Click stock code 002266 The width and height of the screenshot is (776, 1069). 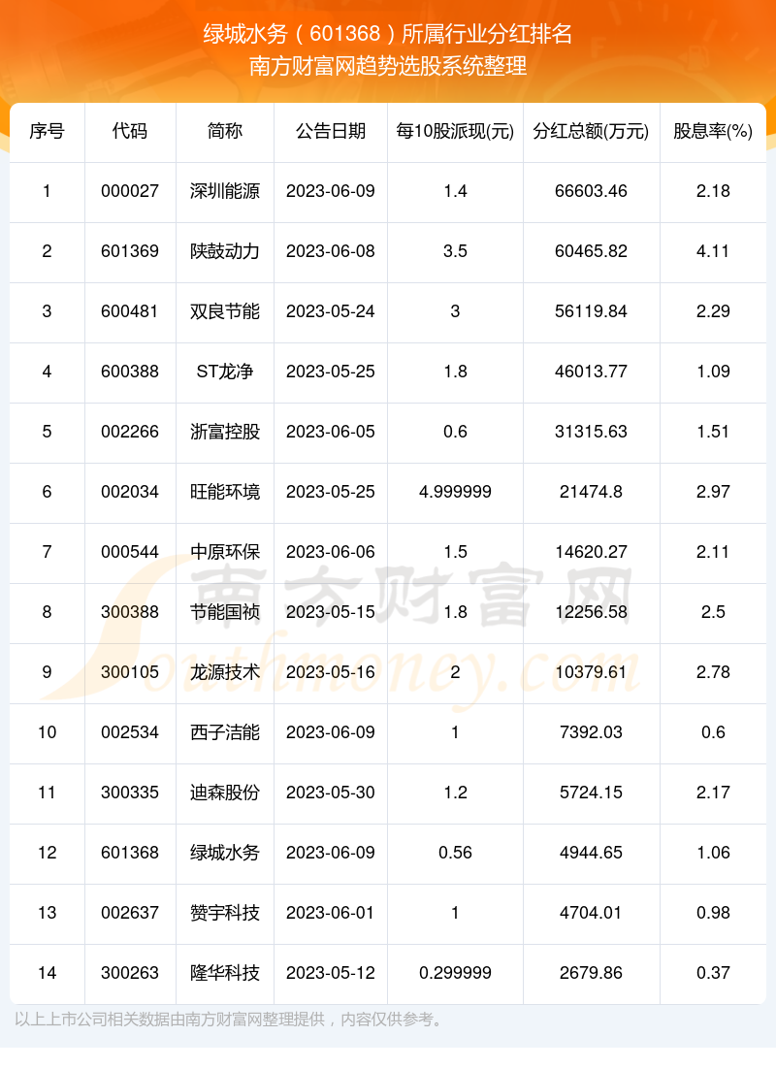pos(130,432)
